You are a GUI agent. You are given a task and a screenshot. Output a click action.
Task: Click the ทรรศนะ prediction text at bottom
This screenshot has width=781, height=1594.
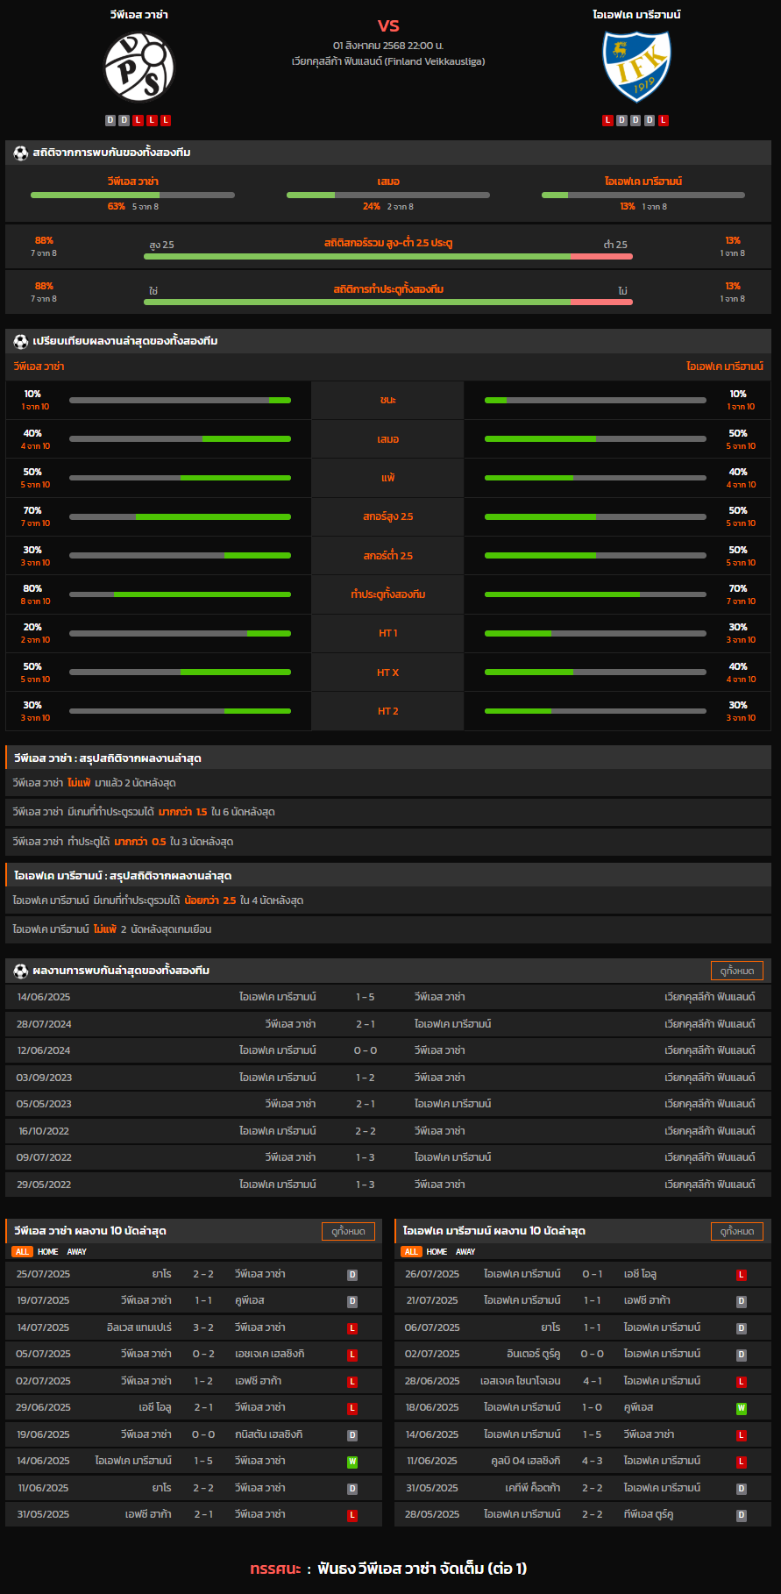click(388, 1569)
